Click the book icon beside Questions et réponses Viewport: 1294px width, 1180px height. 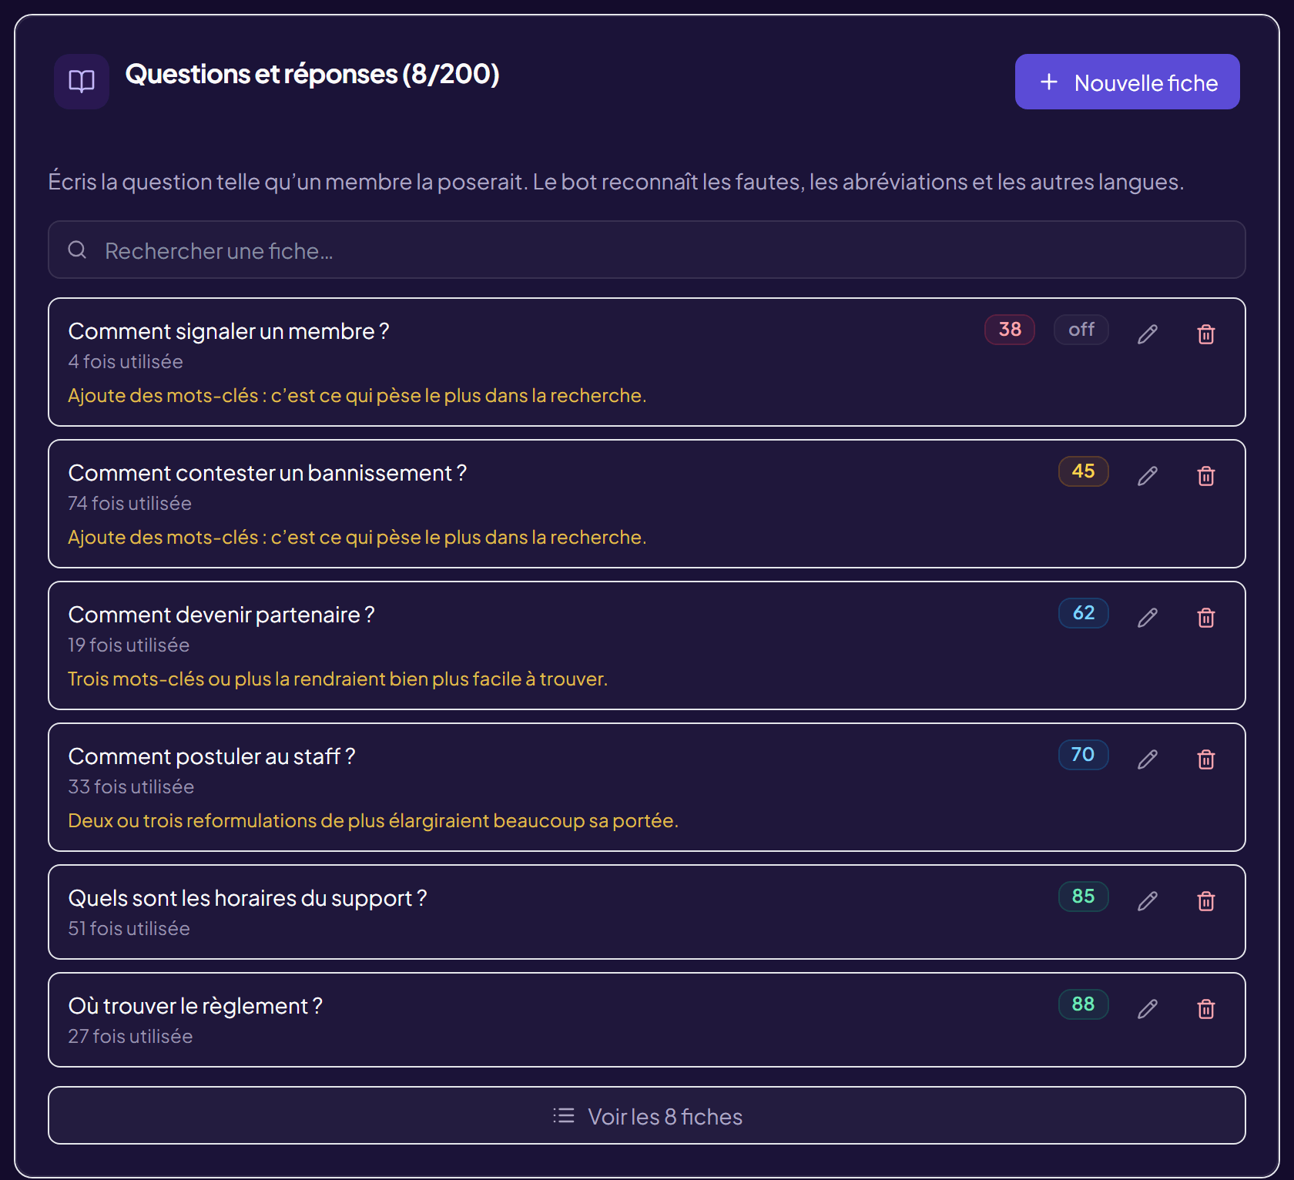[x=82, y=81]
